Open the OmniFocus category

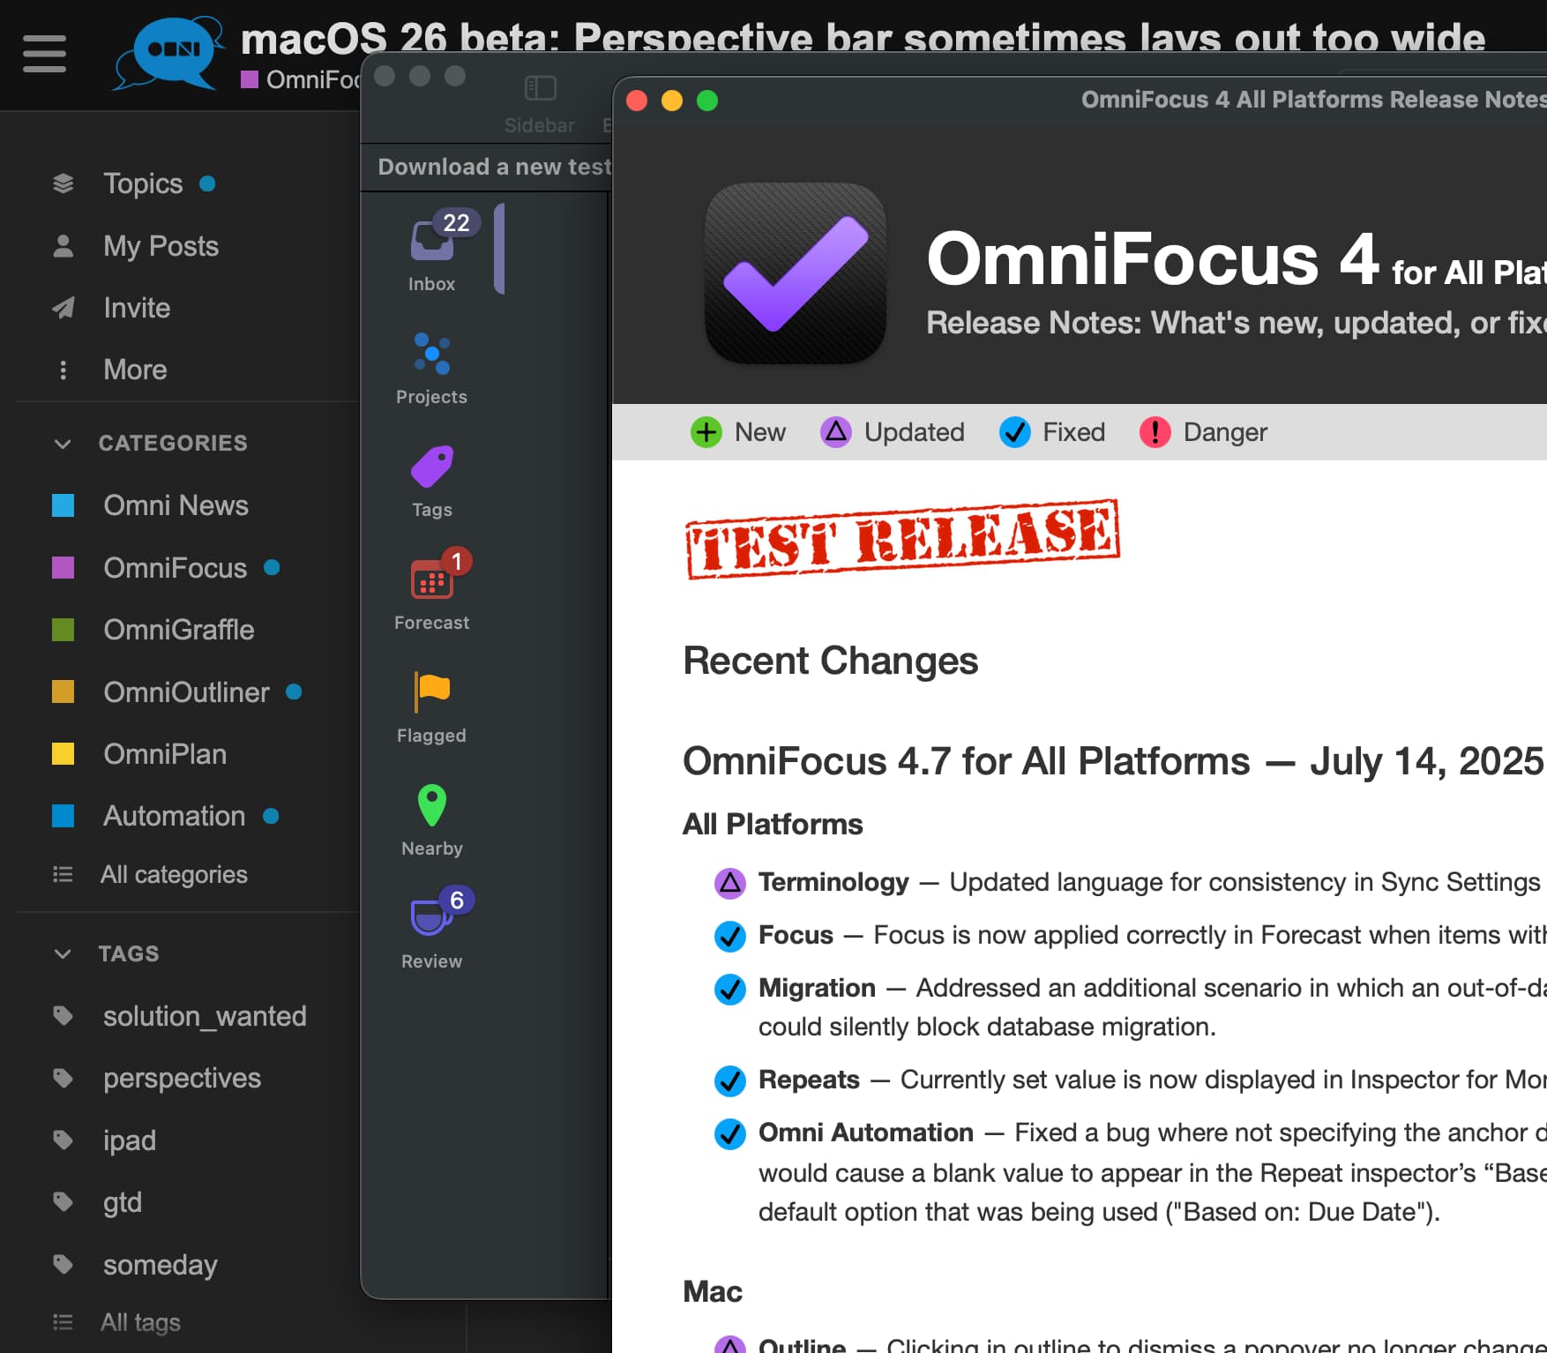175,568
